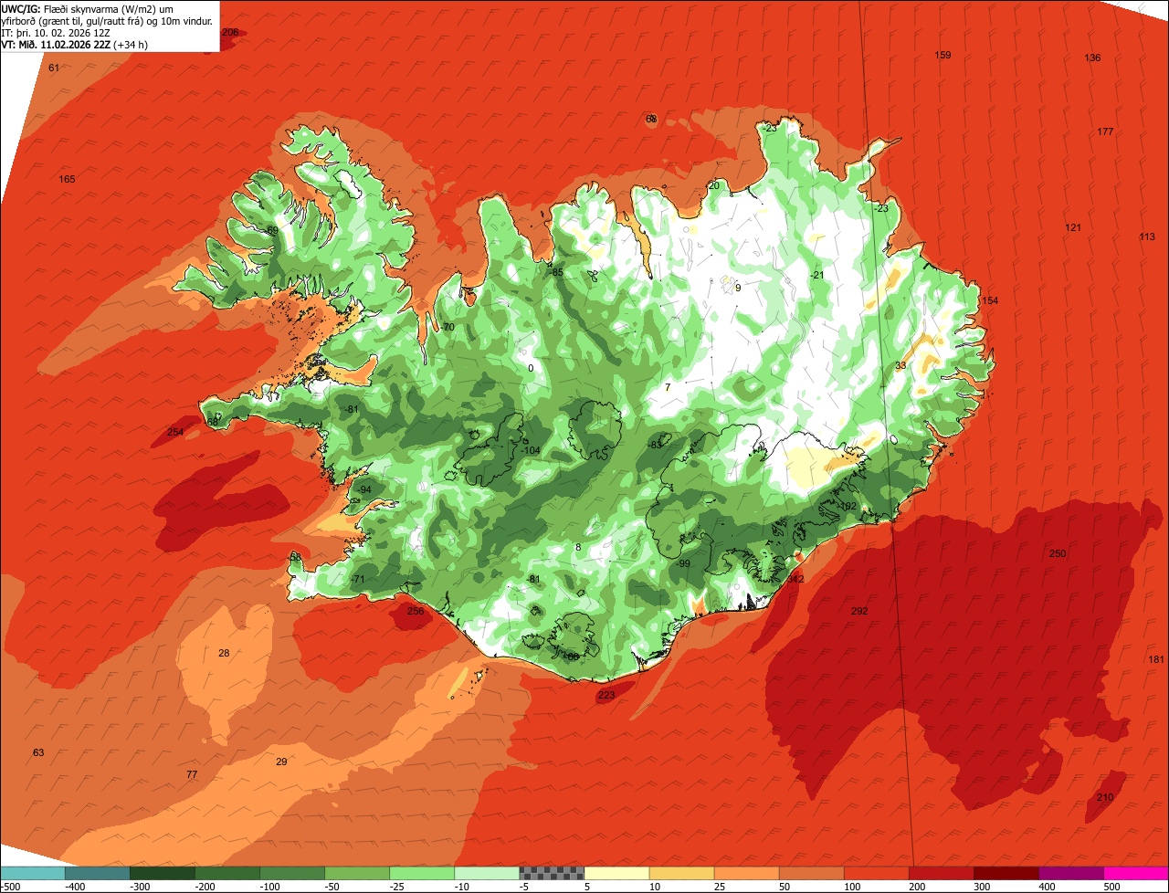Click the map value 33 in the east
The width and height of the screenshot is (1169, 893).
click(x=900, y=365)
